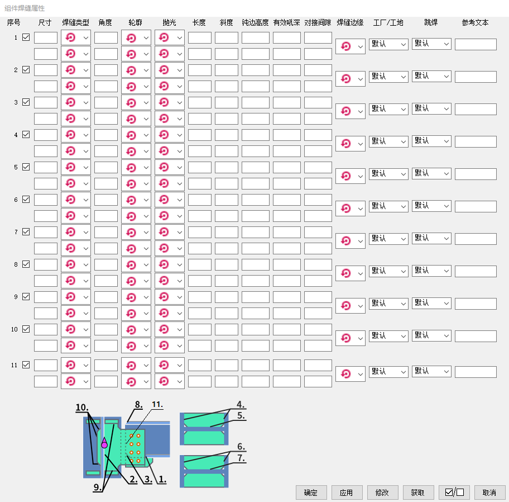Disable the checkbox next to row 11
509x502 pixels.
click(26, 365)
